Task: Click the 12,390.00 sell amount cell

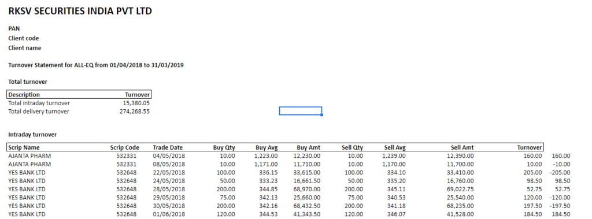Action: pos(460,155)
